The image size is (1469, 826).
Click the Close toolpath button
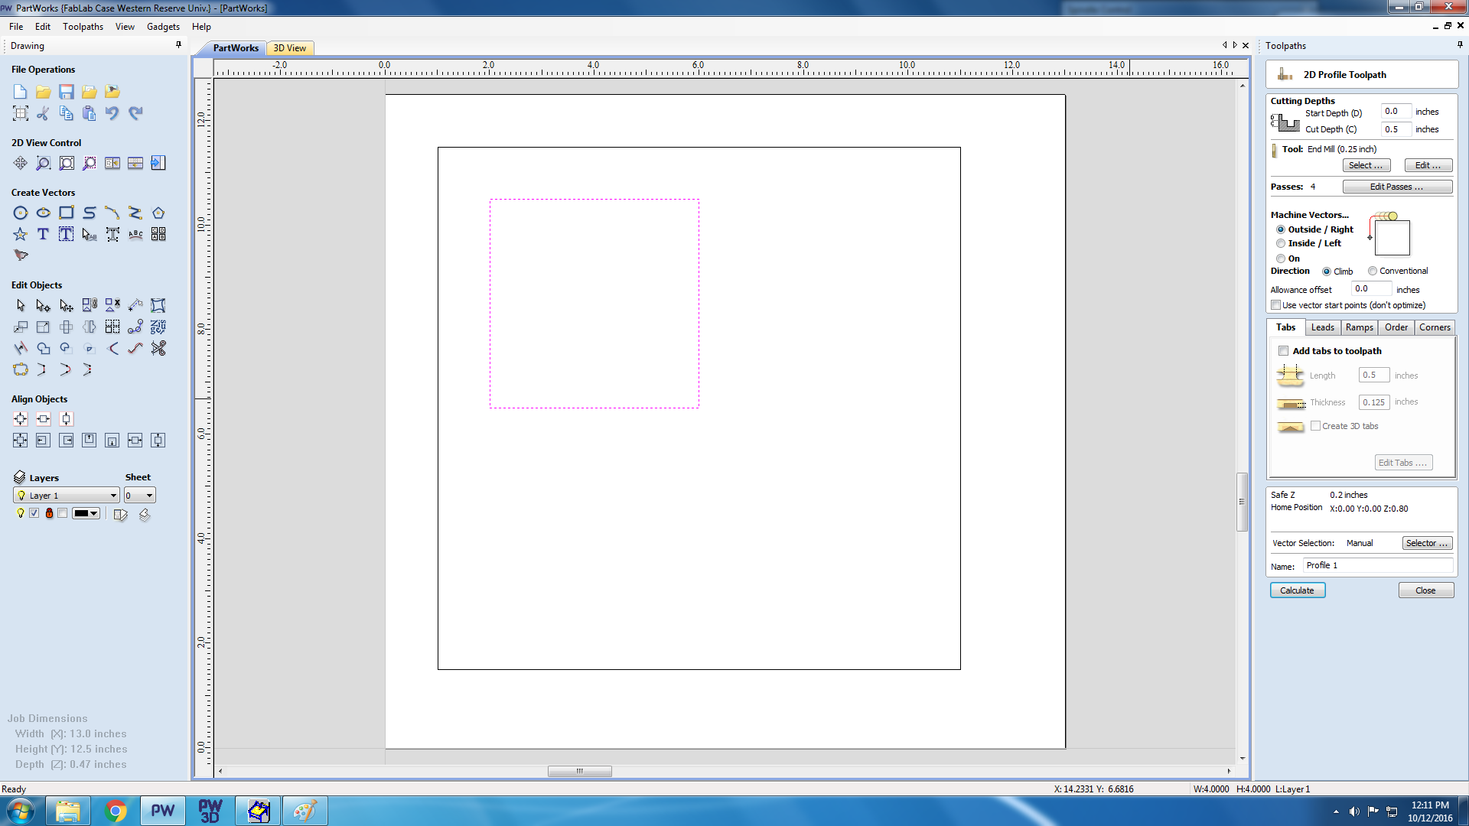click(1426, 590)
